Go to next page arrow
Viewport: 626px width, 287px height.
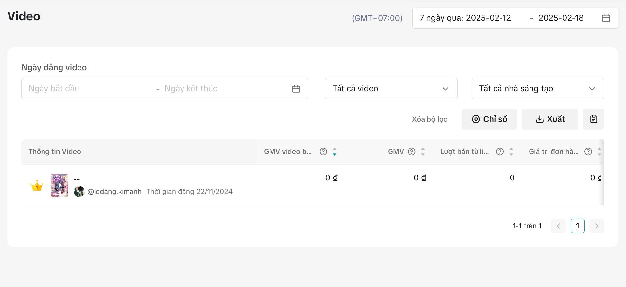click(596, 226)
